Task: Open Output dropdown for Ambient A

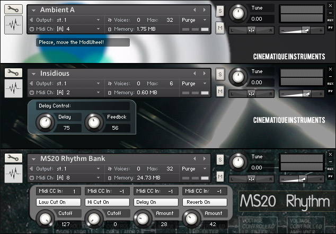Action: 98,20
